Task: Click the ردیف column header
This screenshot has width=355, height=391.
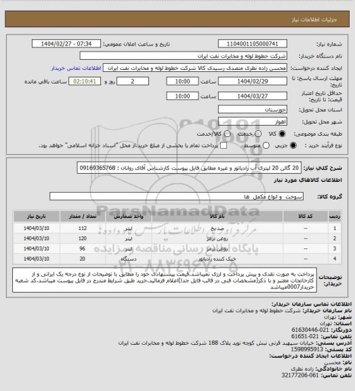Action: pyautogui.click(x=335, y=216)
